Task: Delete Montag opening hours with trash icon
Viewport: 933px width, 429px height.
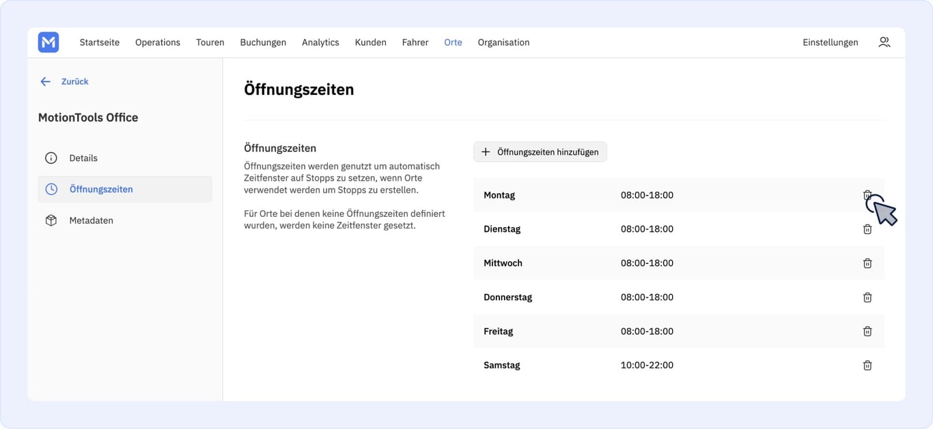Action: point(867,195)
